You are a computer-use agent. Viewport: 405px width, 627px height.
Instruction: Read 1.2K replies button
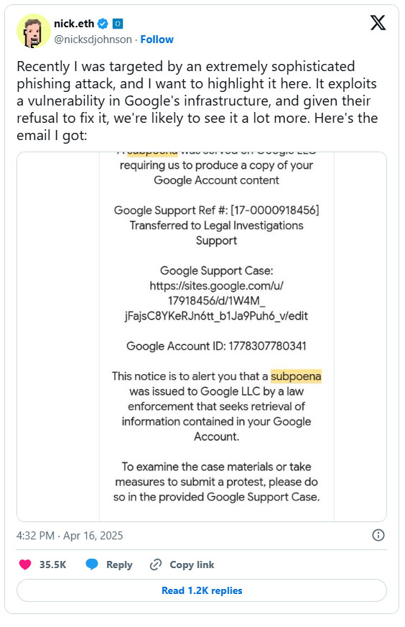[202, 590]
